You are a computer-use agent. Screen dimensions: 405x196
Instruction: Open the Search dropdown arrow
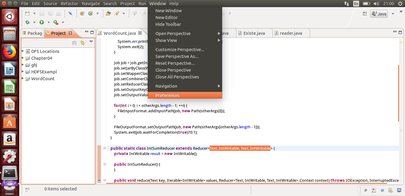click(x=124, y=14)
